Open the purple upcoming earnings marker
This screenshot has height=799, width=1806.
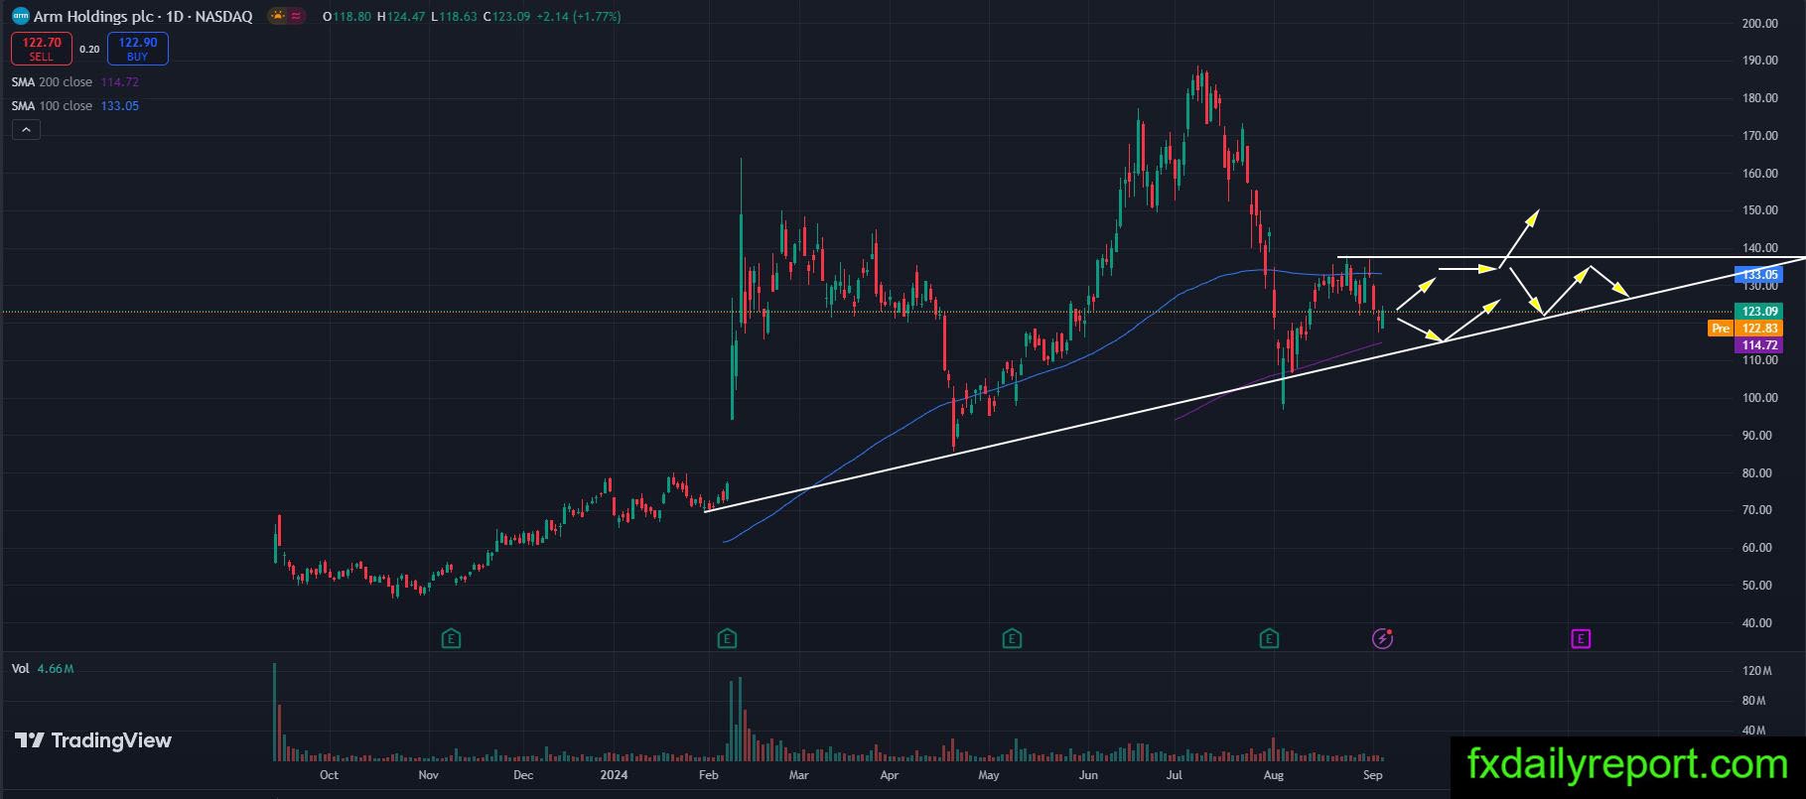pyautogui.click(x=1581, y=638)
